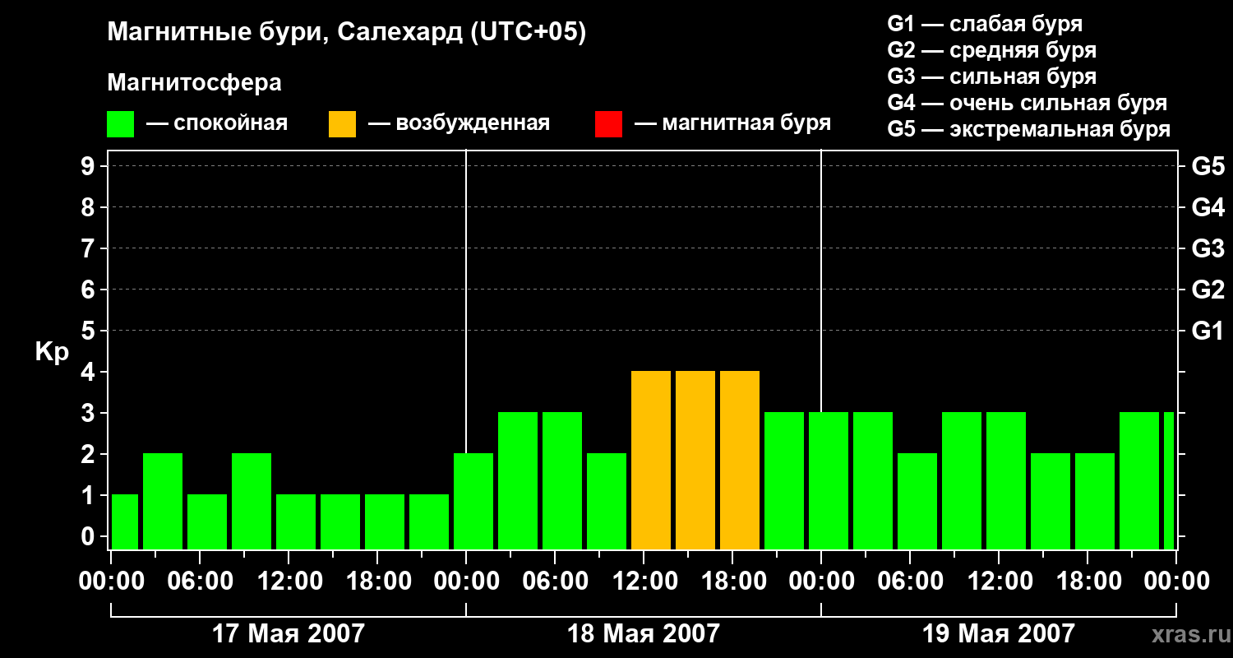Click the right axis label 'G5' beside the chart

click(x=1208, y=166)
